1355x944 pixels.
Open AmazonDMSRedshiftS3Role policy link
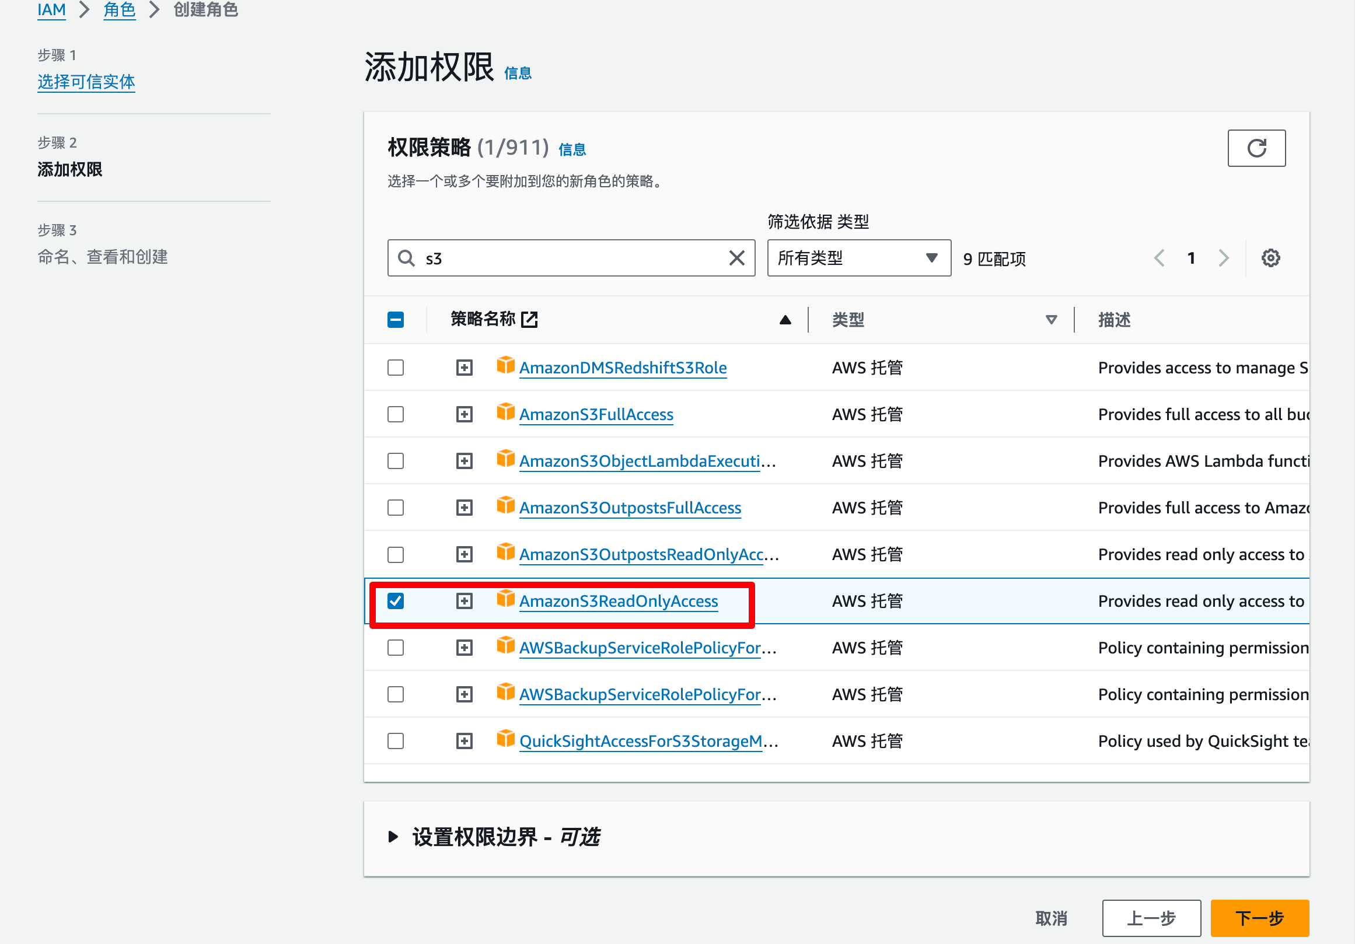tap(623, 368)
